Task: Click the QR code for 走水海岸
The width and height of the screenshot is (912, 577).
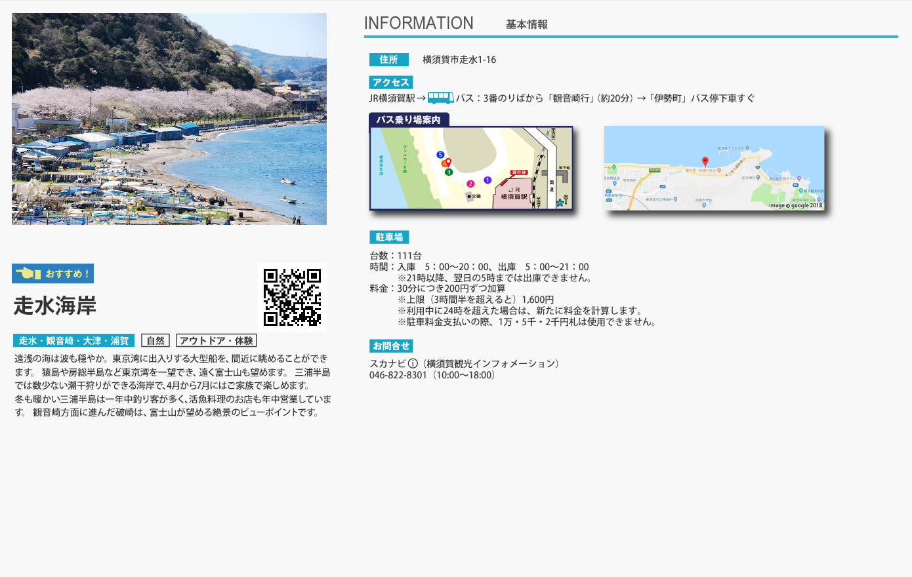Action: pyautogui.click(x=292, y=297)
